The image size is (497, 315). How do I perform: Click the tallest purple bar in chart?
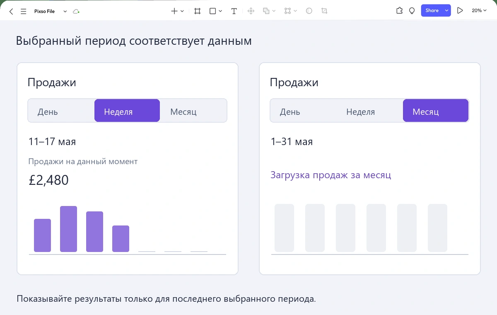tap(68, 229)
